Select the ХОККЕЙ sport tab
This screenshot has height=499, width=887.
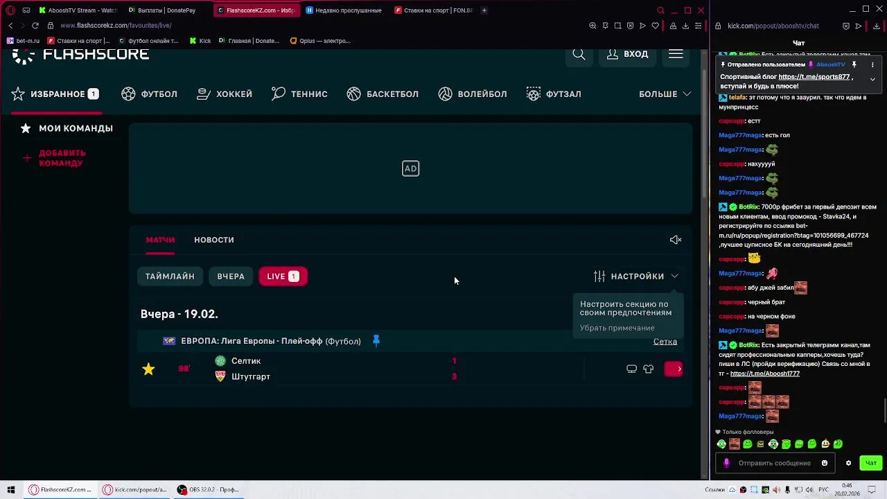point(225,94)
